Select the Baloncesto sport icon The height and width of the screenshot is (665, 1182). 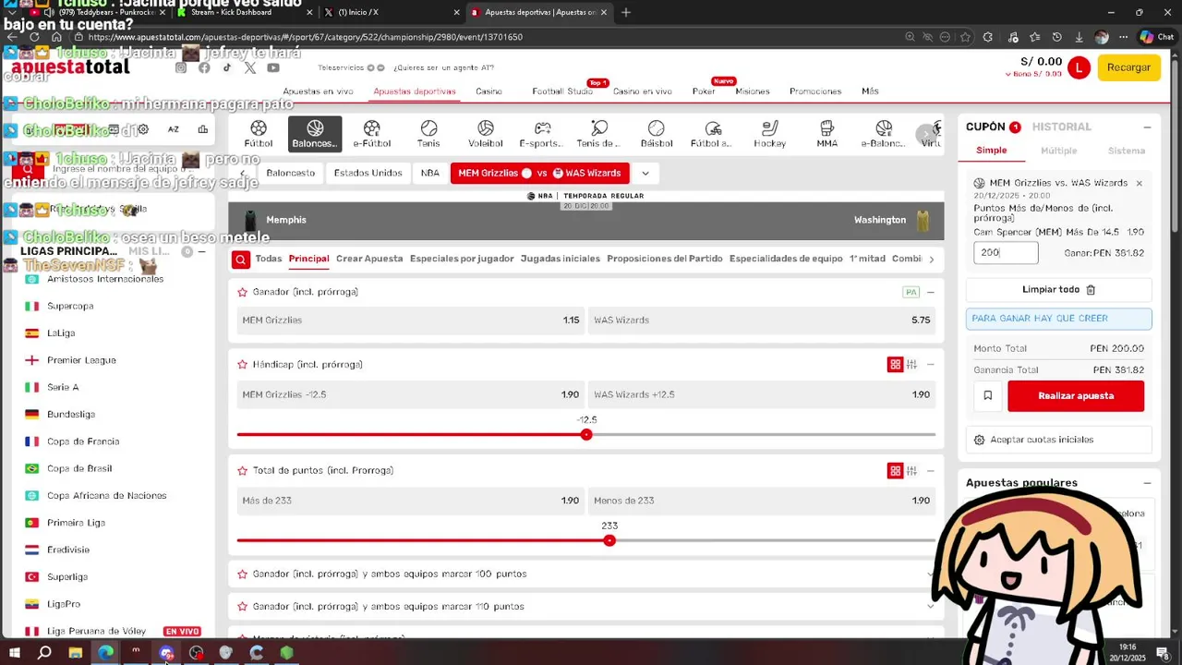tap(315, 134)
